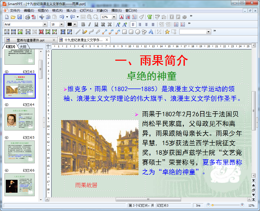Enable left text alignment
This screenshot has height=211, width=260.
(133, 25)
